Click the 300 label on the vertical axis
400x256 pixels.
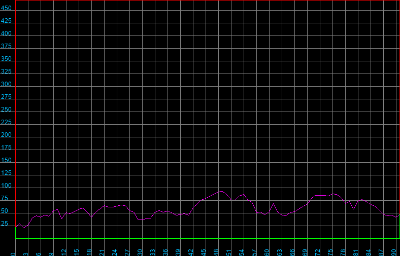(x=6, y=84)
